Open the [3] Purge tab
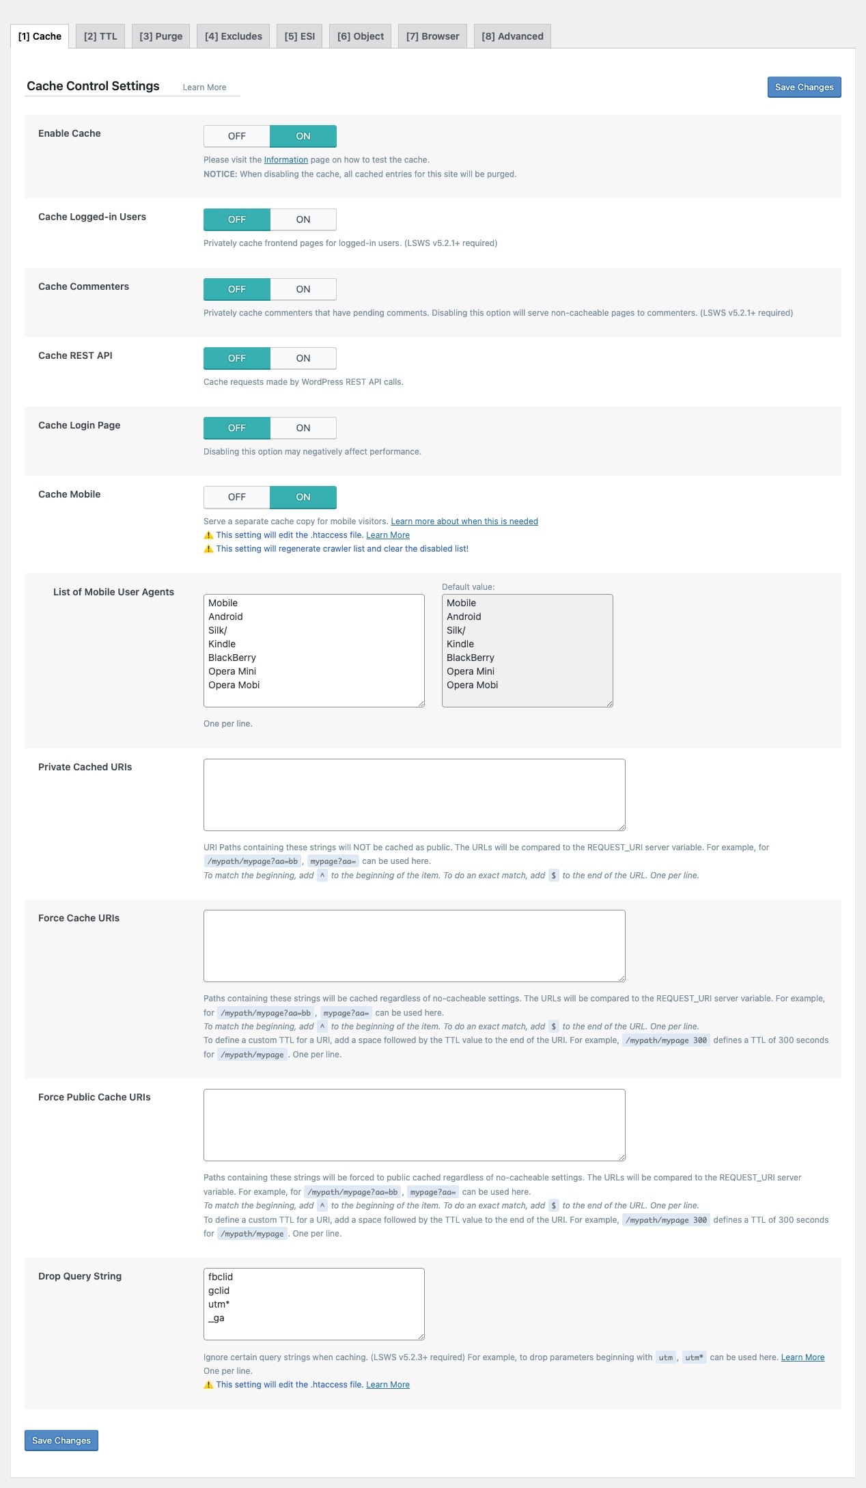The width and height of the screenshot is (866, 1488). [x=160, y=36]
